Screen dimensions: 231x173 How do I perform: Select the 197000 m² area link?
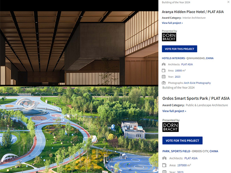click(184, 165)
